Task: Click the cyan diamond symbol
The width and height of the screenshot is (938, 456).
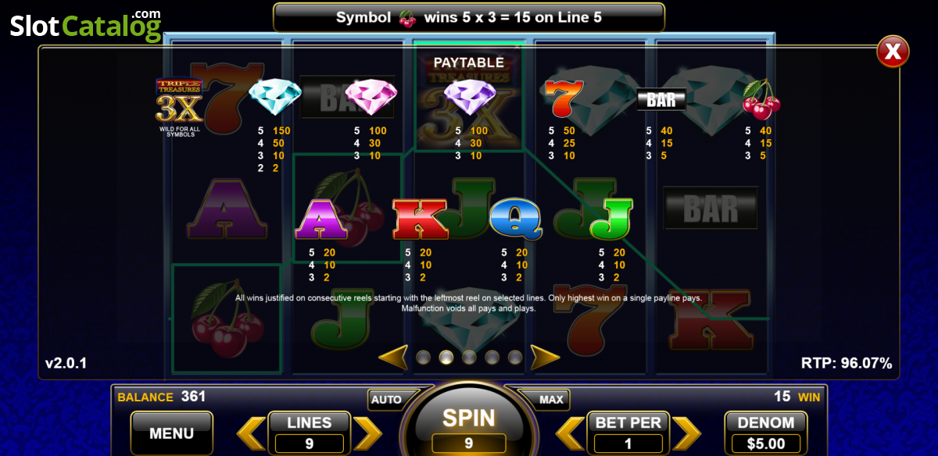Action: (x=275, y=98)
